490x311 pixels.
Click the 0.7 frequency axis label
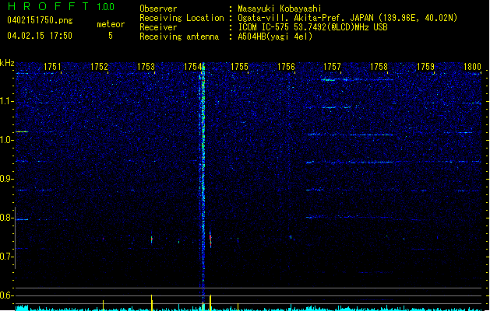coord(5,257)
